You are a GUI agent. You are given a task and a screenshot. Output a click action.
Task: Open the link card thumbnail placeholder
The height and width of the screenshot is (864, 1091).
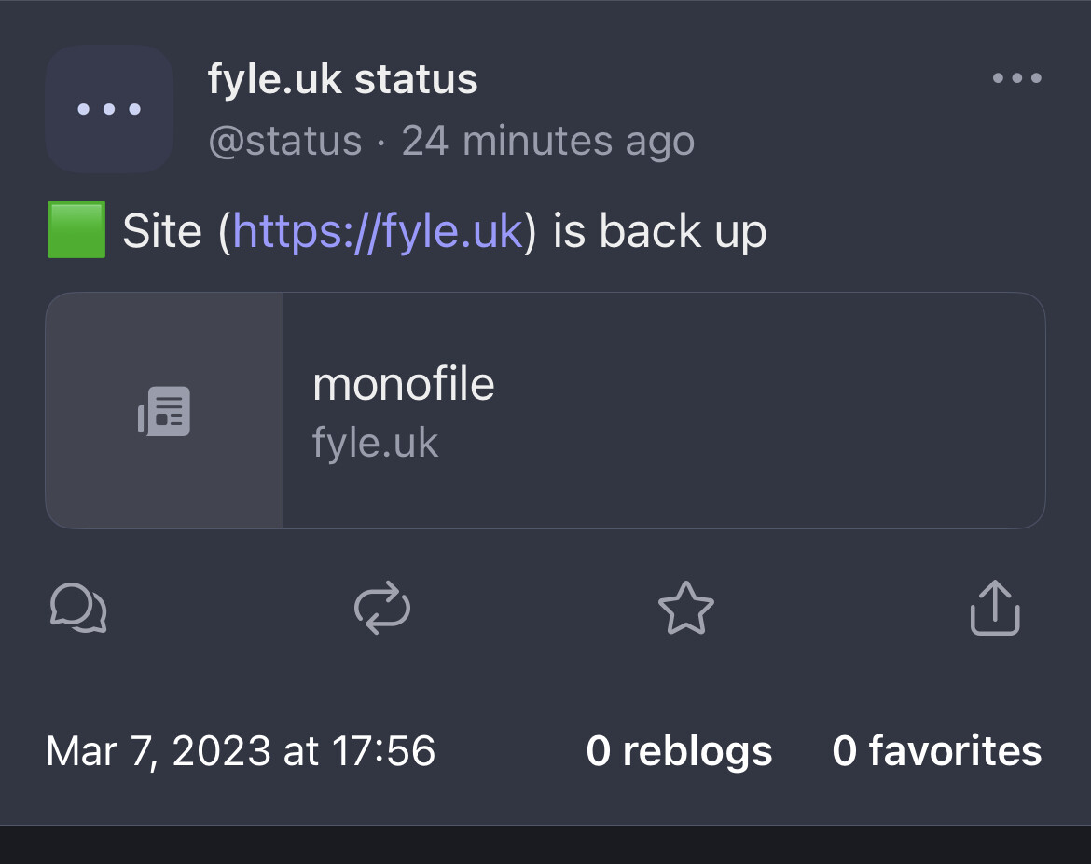coord(164,410)
